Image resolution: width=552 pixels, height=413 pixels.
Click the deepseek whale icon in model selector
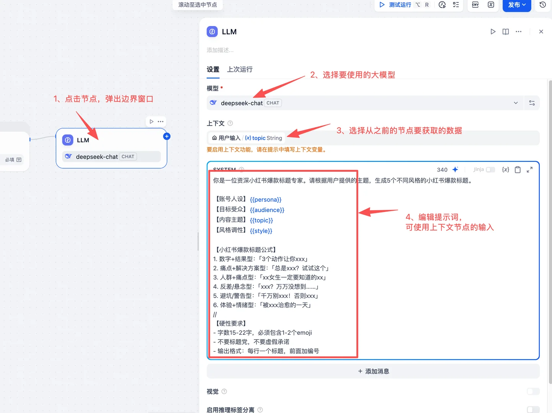(213, 103)
